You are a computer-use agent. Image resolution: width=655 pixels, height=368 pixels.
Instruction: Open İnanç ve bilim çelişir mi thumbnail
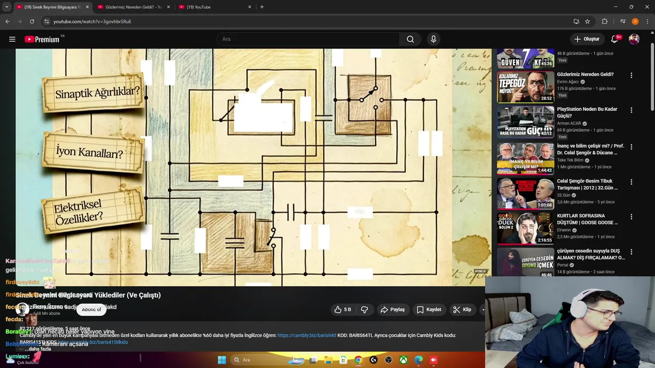526,158
